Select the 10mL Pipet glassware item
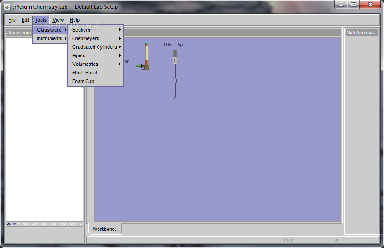This screenshot has width=384, height=248. click(x=175, y=74)
